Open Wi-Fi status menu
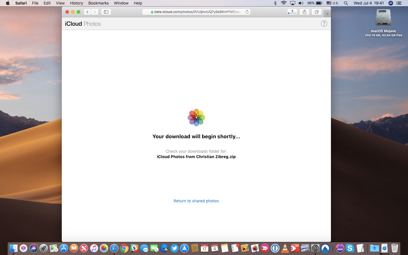 [x=284, y=3]
